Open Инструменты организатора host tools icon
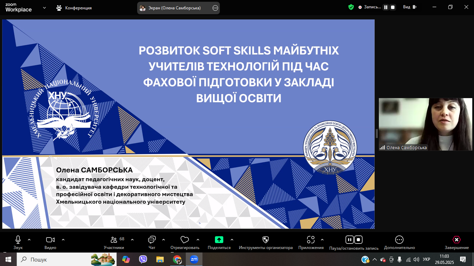 pyautogui.click(x=266, y=239)
